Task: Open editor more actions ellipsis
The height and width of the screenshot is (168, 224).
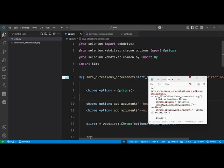Action: (x=220, y=34)
